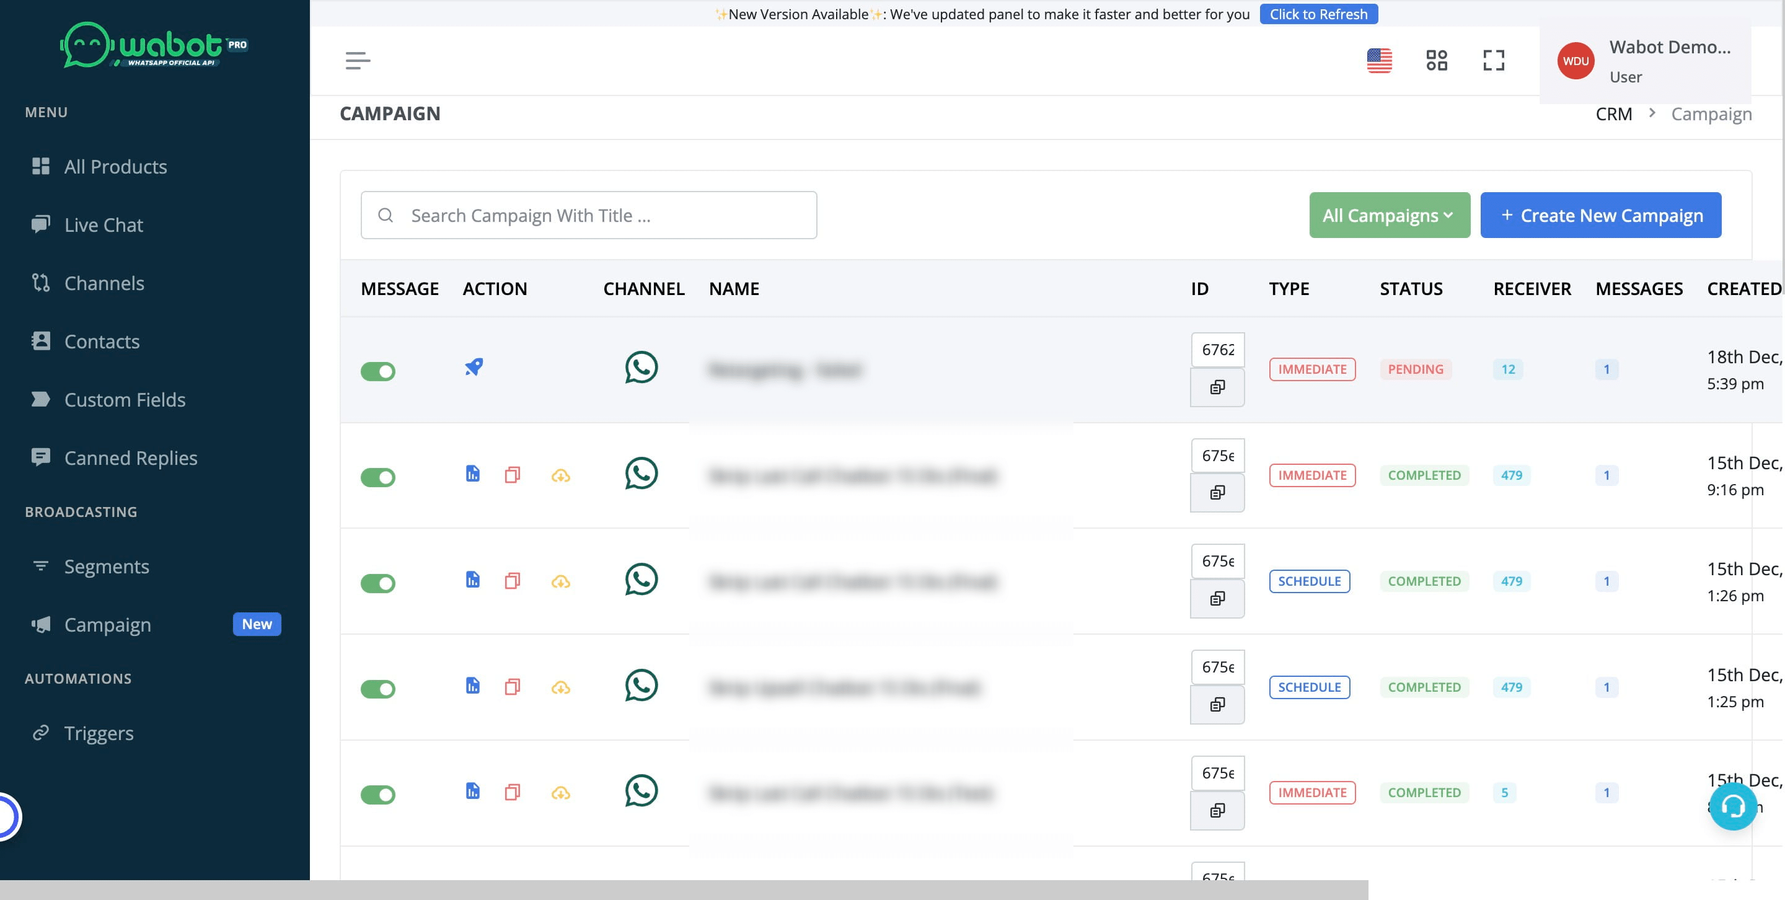
Task: Open the support headset chat bubble
Action: [1732, 806]
